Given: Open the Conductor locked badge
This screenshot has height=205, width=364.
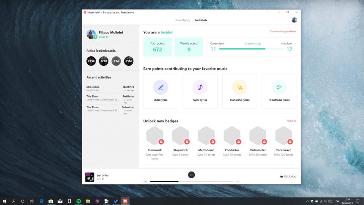Looking at the screenshot, I should [232, 136].
